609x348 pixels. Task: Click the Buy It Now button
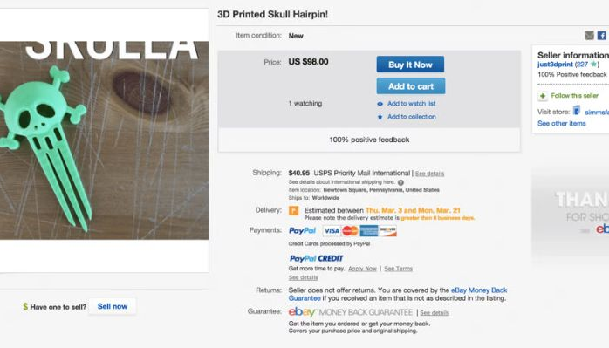point(410,65)
